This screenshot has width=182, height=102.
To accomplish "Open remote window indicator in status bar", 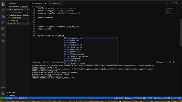I will [2, 98].
